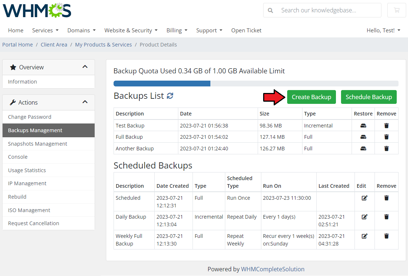The width and height of the screenshot is (408, 276).
Task: Edit the Scheduled run-once backup
Action: pyautogui.click(x=365, y=198)
